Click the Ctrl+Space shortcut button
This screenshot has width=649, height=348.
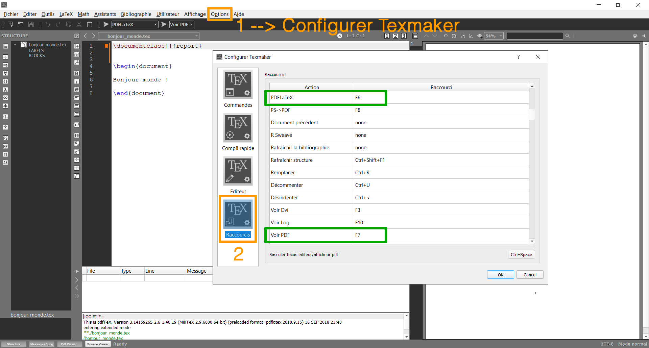[x=521, y=254]
